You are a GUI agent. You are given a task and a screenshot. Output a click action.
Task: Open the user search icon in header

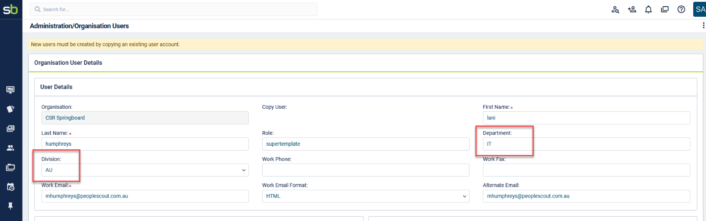(x=615, y=9)
